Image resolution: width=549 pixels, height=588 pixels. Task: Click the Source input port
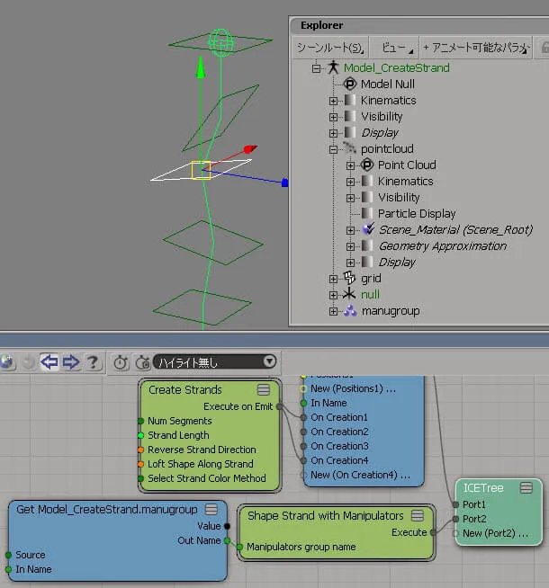point(9,555)
